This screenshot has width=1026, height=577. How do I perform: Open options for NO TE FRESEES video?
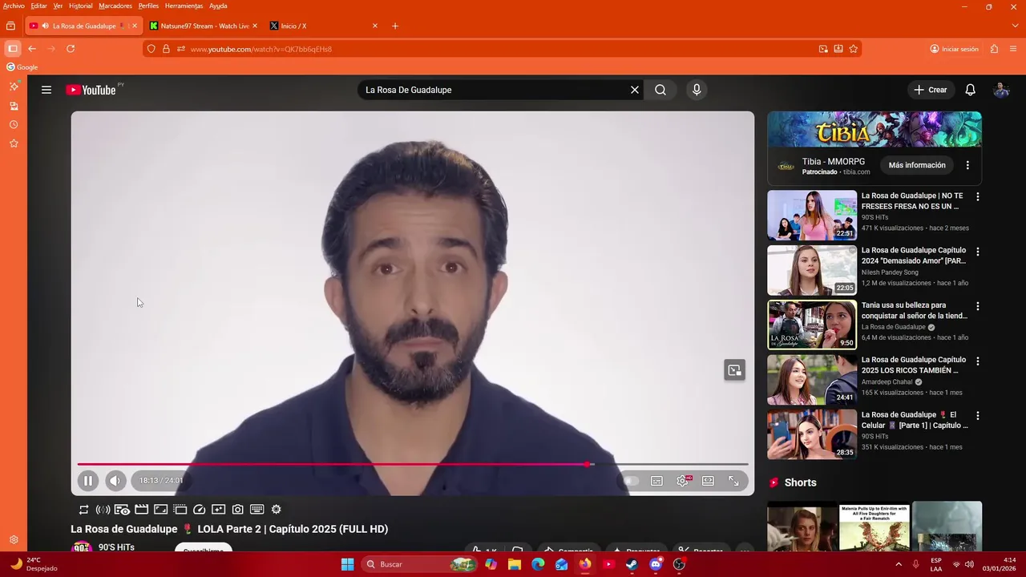click(x=977, y=196)
